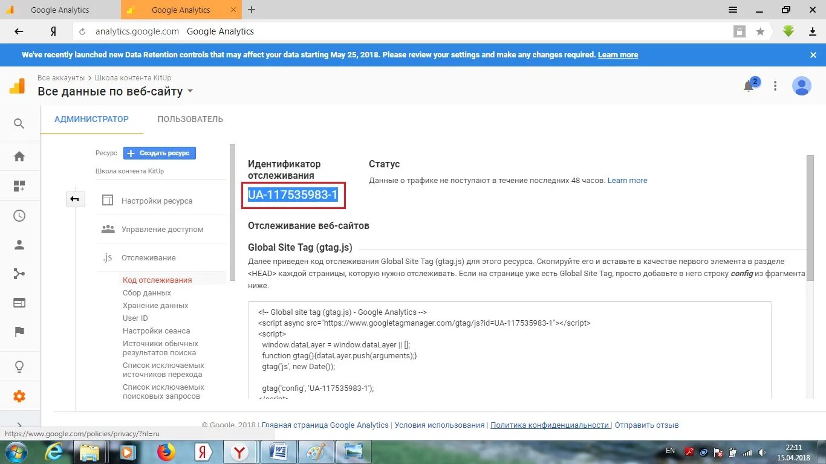The height and width of the screenshot is (464, 826).
Task: Click the lock protection icon in address bar
Action: pos(739,31)
